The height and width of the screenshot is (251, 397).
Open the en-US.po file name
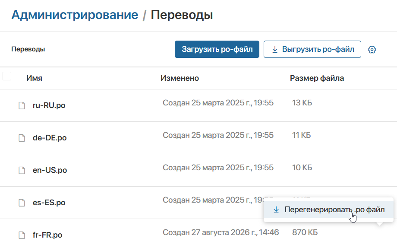(50, 170)
